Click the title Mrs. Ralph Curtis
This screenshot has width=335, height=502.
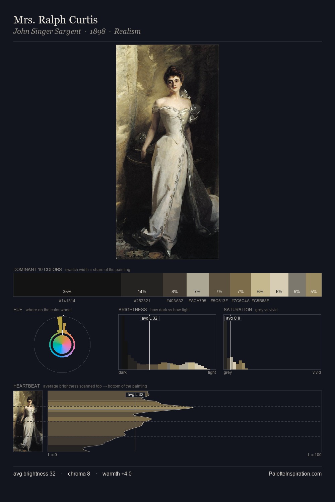coord(56,20)
